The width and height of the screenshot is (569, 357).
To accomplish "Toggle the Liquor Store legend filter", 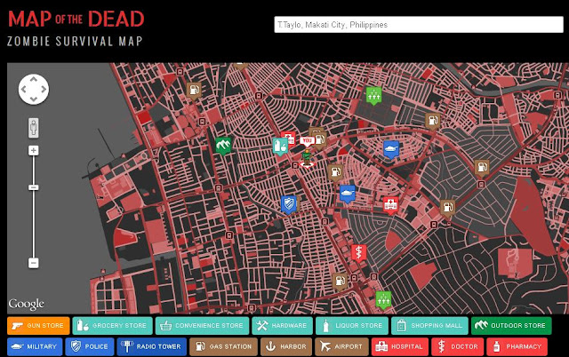I will [x=352, y=325].
